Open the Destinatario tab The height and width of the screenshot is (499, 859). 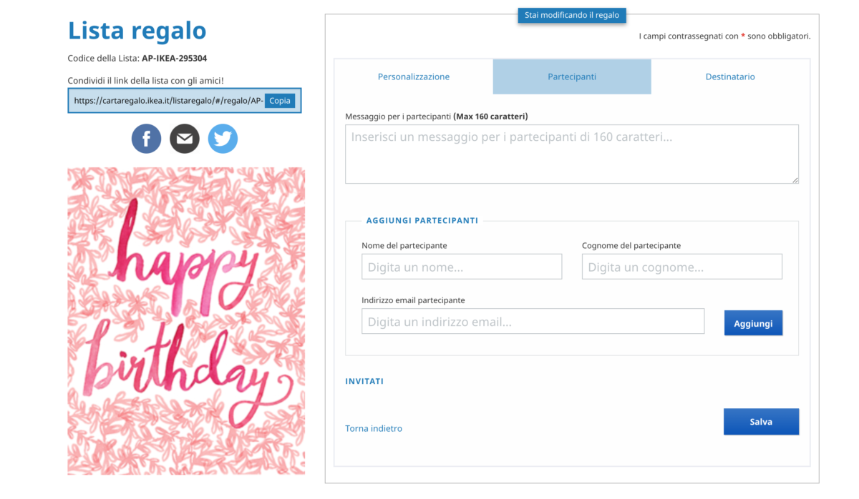point(730,76)
